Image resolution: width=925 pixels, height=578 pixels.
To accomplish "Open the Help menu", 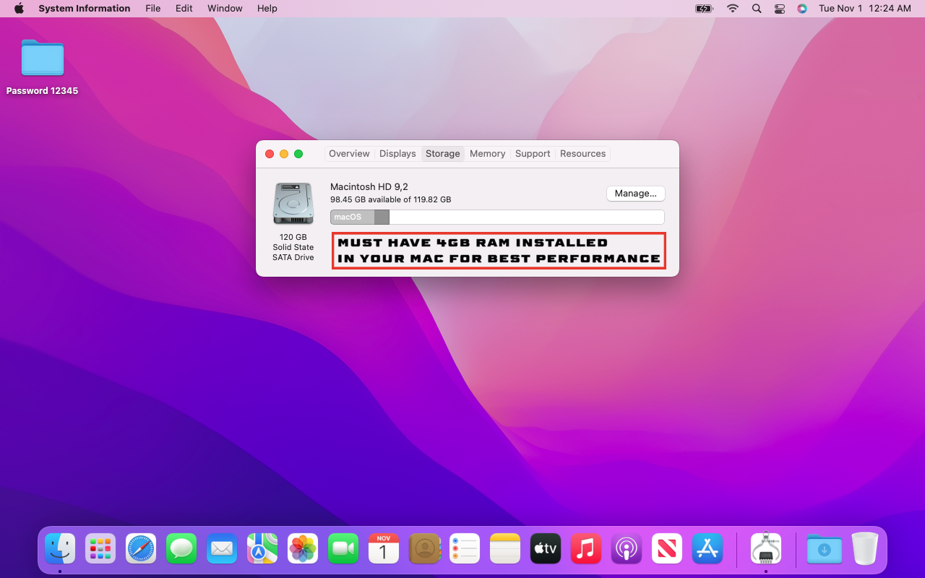I will (267, 9).
